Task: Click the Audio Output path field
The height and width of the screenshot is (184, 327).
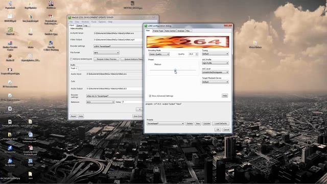Action: [x=114, y=88]
